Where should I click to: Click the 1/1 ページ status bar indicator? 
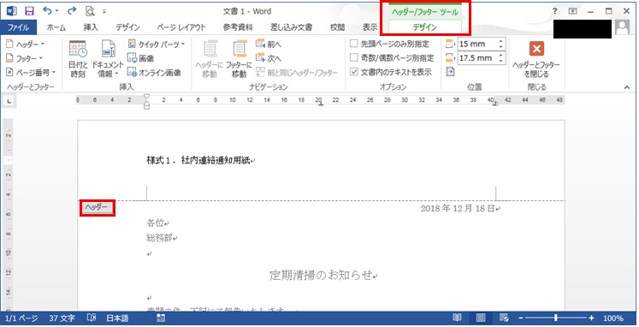coord(21,318)
